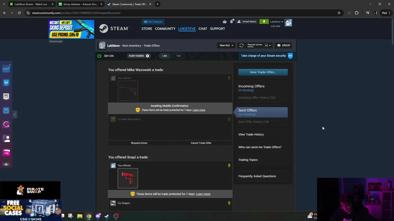394x221 pixels.
Task: Open the Epic Games sidebar icon
Action: (x=6, y=96)
